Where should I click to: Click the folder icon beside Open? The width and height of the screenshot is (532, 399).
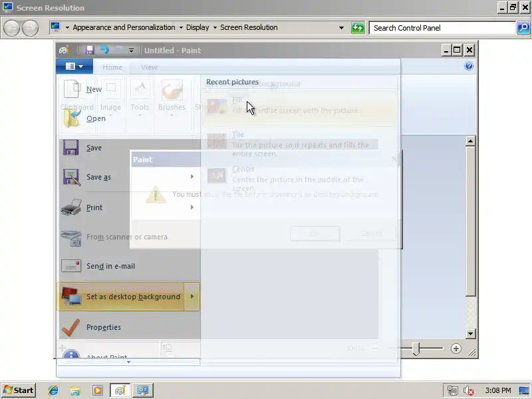tap(72, 118)
